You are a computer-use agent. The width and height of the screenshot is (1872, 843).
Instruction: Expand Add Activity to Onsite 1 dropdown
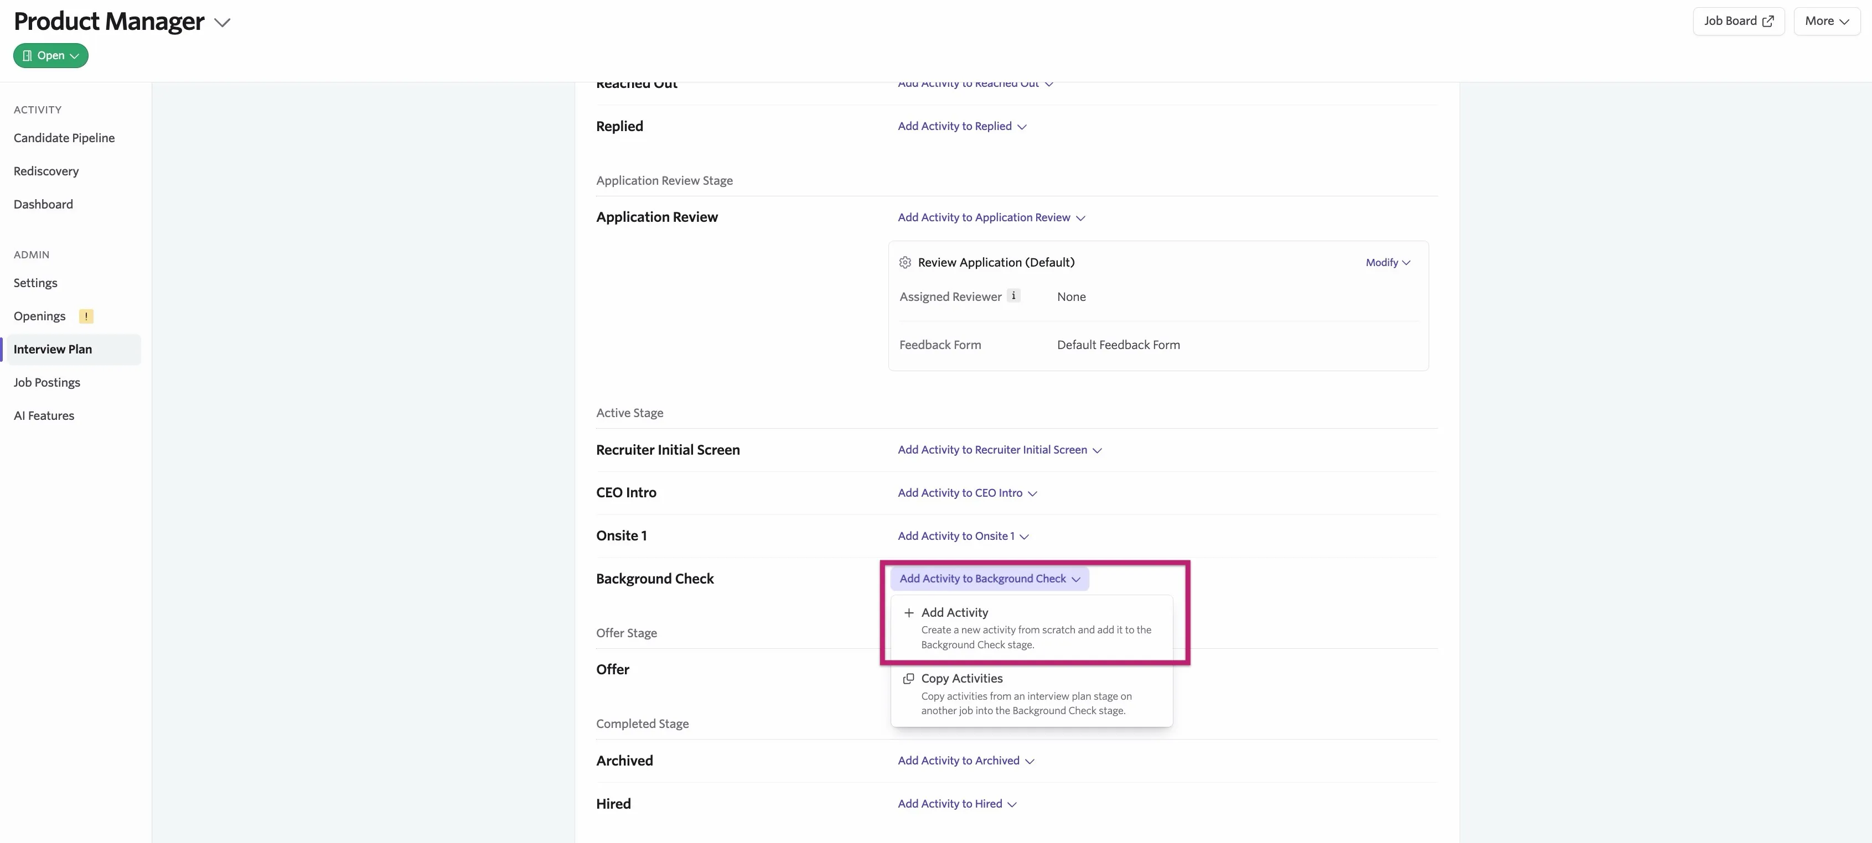[x=963, y=536]
